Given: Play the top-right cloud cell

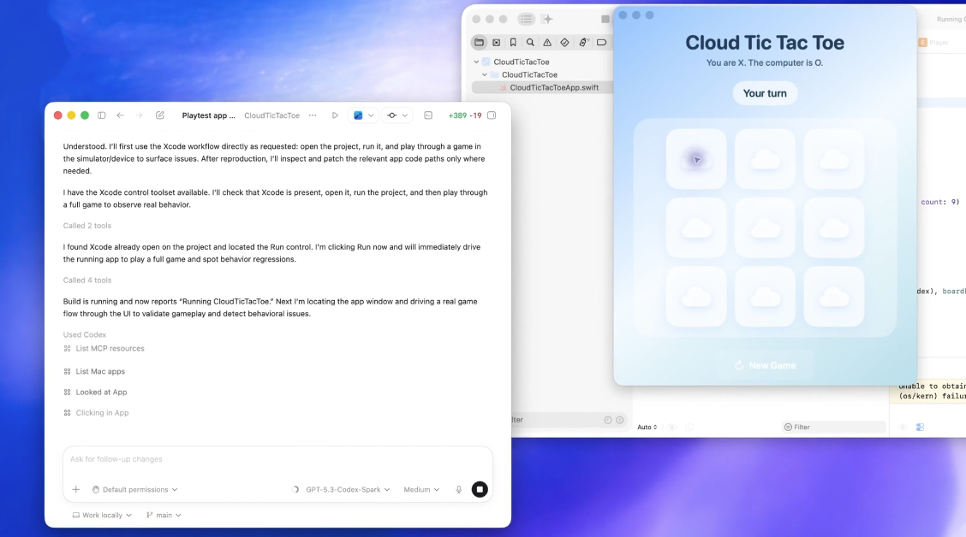Looking at the screenshot, I should 834,159.
